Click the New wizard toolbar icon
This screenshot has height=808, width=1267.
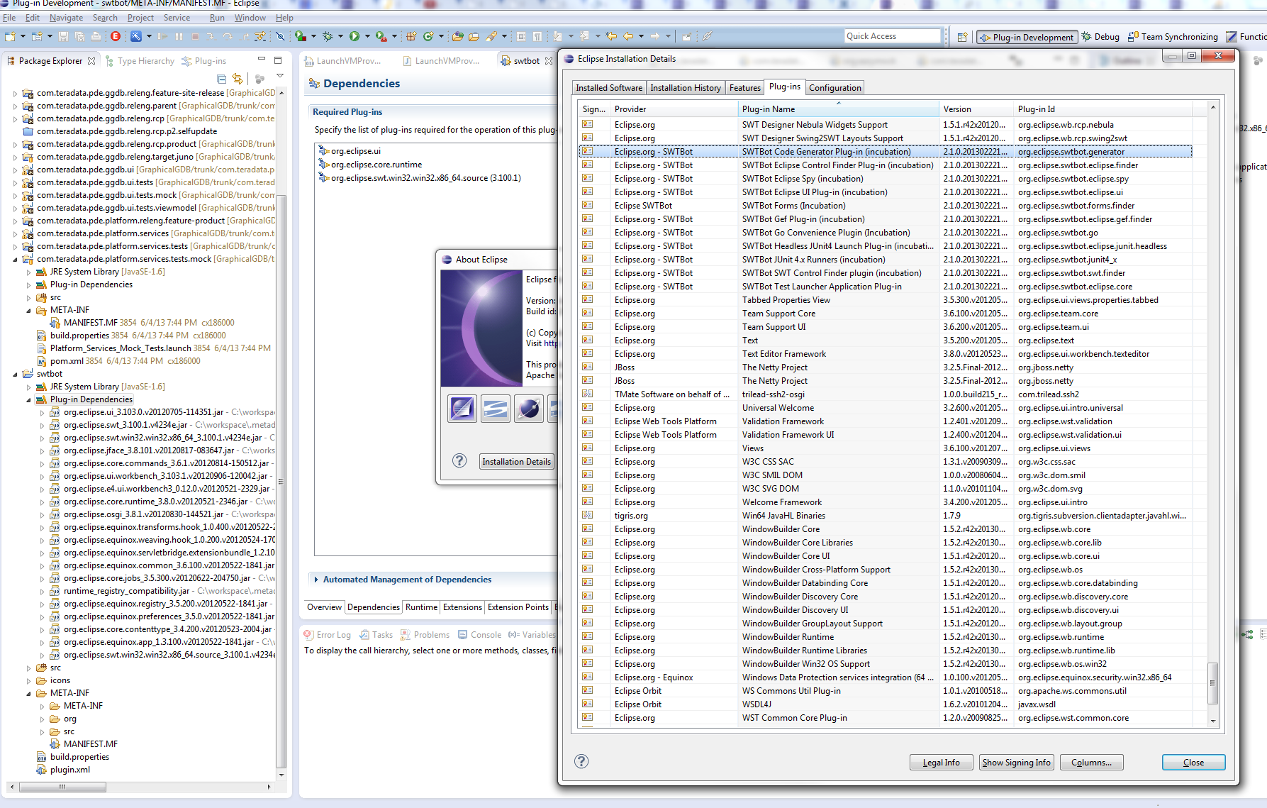click(10, 36)
